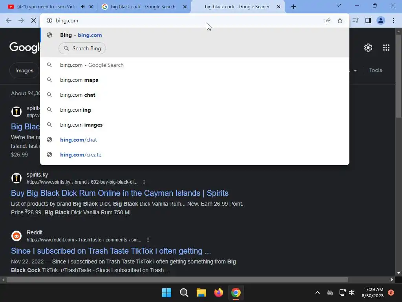Click the www.reddit.com breadcrumb URL
Viewport: 402px width, 302px height.
(84, 240)
